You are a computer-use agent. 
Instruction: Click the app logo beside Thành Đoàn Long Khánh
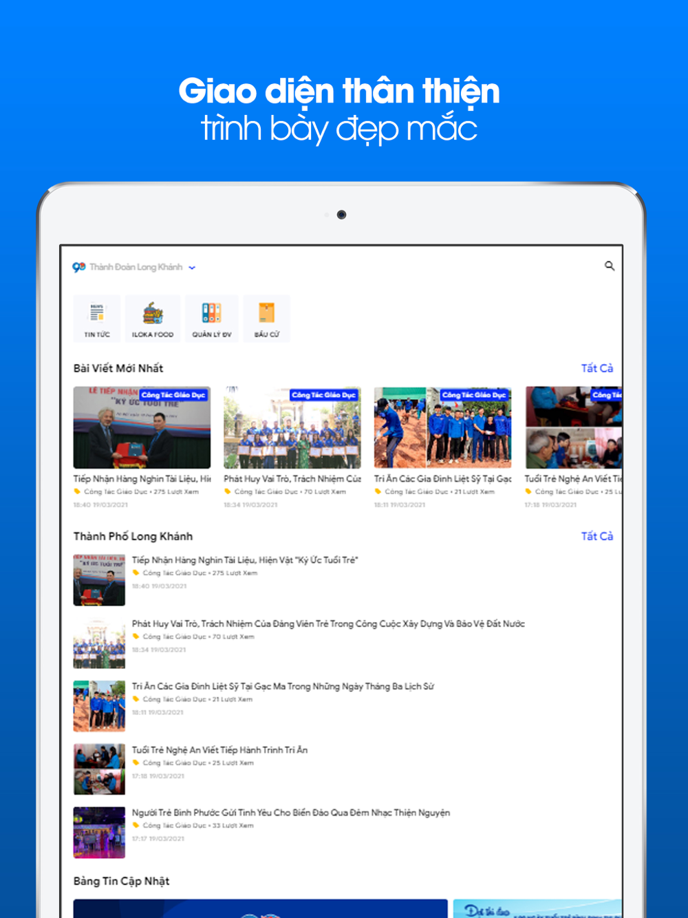tap(79, 267)
